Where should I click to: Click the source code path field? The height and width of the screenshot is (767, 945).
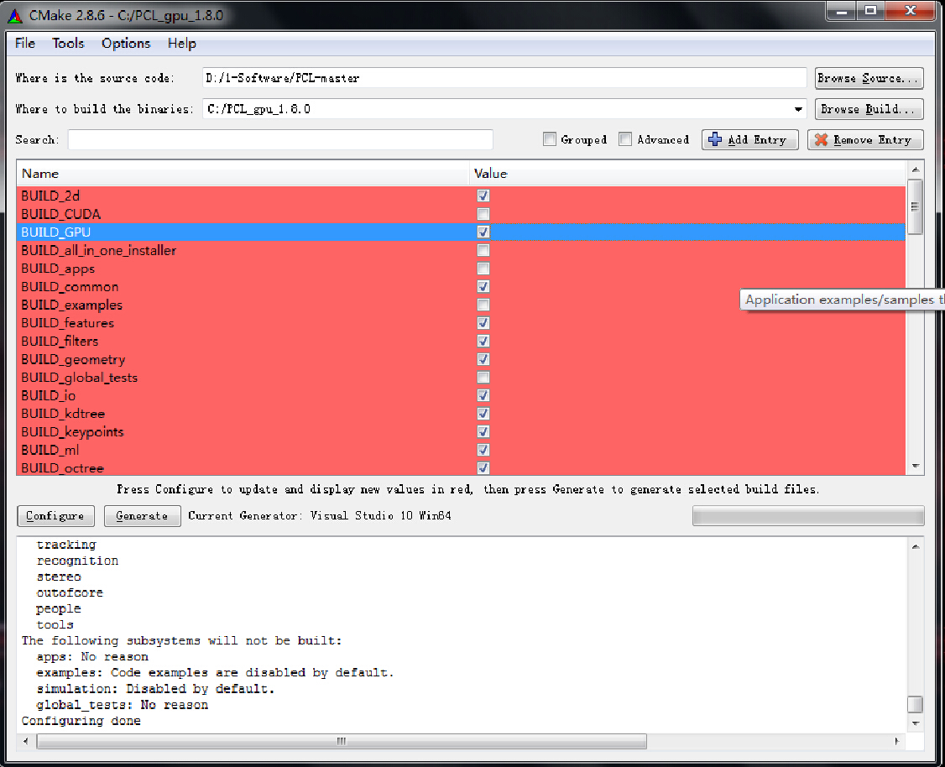coord(504,78)
